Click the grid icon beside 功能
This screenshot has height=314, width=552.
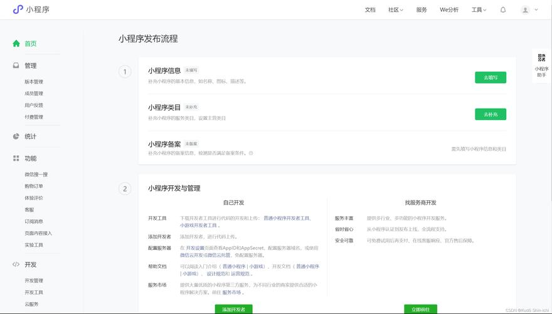[16, 158]
